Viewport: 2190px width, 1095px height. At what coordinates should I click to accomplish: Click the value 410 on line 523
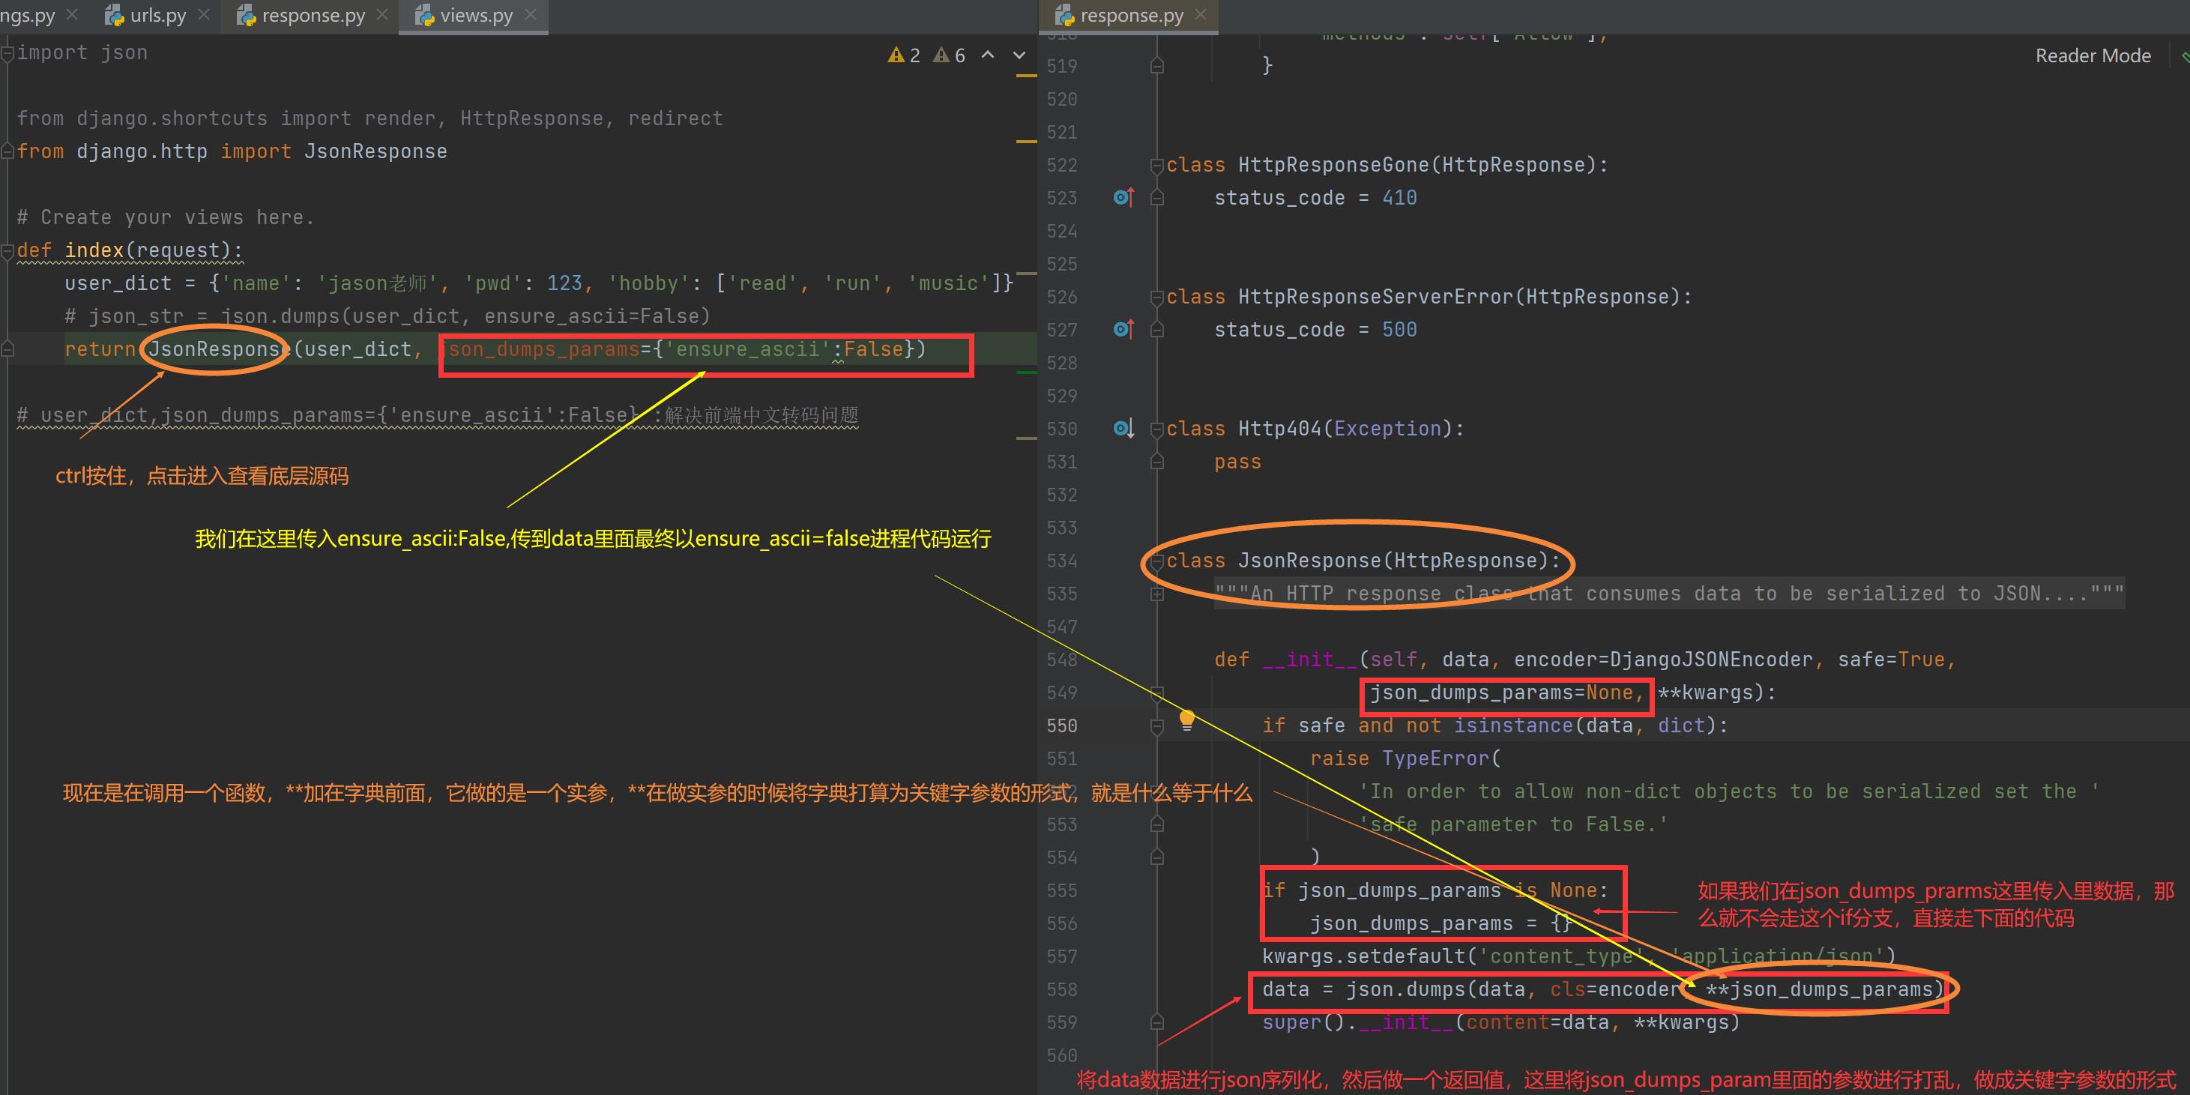pos(1399,198)
